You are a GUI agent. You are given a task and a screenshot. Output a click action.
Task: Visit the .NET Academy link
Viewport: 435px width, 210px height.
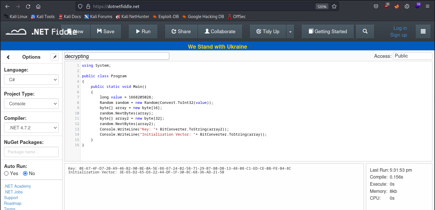[17, 186]
